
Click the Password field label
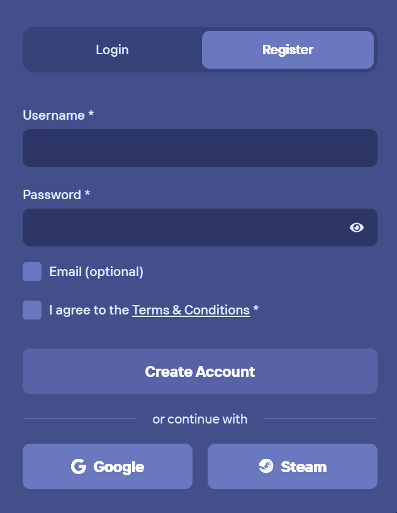coord(52,195)
